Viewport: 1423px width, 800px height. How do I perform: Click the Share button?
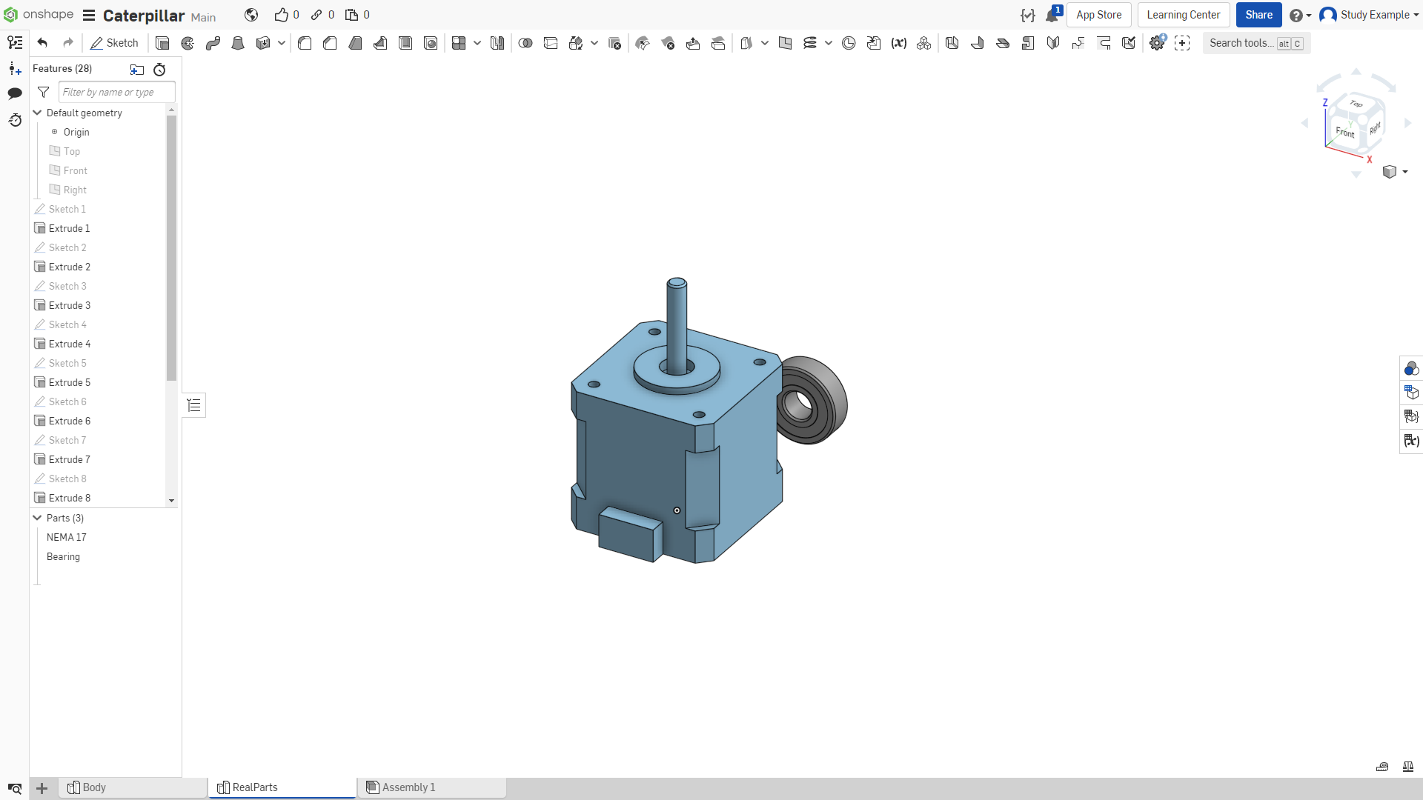pos(1258,15)
